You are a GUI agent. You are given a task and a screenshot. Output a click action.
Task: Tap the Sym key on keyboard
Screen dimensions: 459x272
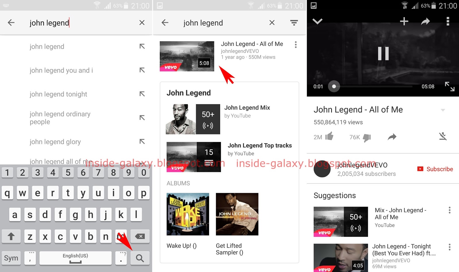(x=11, y=258)
